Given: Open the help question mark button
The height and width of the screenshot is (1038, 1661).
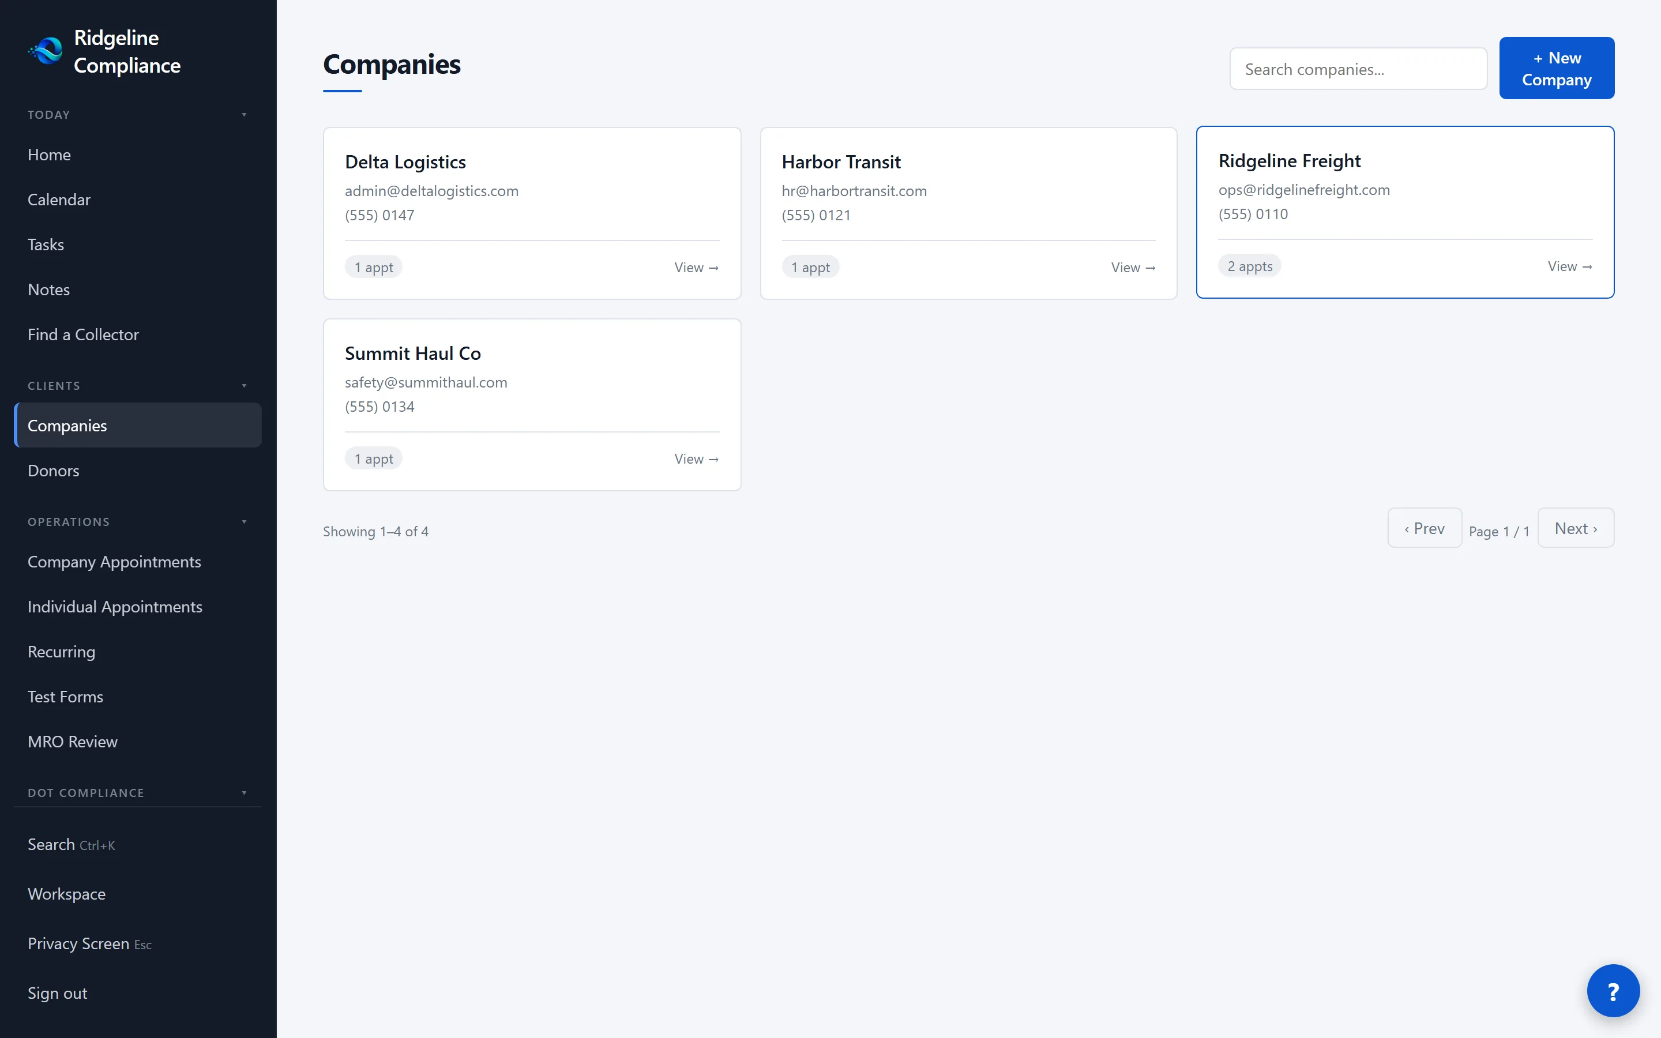Looking at the screenshot, I should (x=1613, y=991).
